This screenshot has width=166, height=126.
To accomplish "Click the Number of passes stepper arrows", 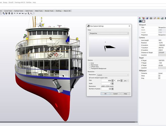I will pyautogui.click(x=112, y=89).
